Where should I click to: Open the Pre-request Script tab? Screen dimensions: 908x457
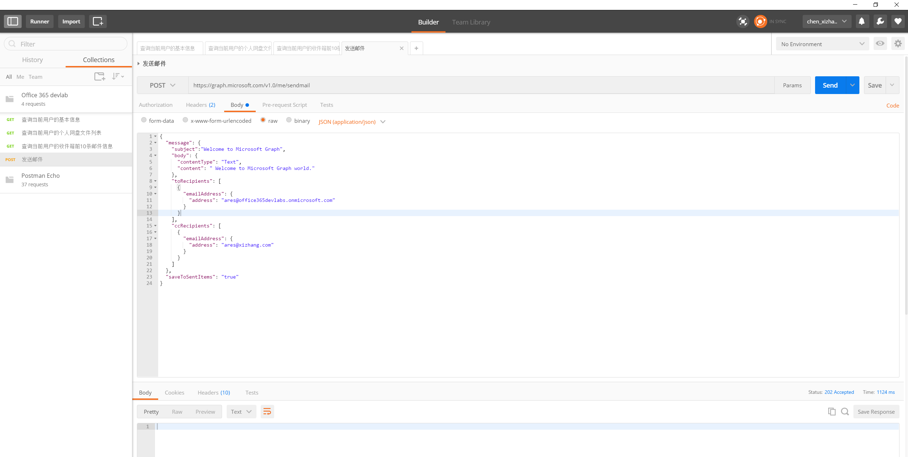tap(284, 105)
